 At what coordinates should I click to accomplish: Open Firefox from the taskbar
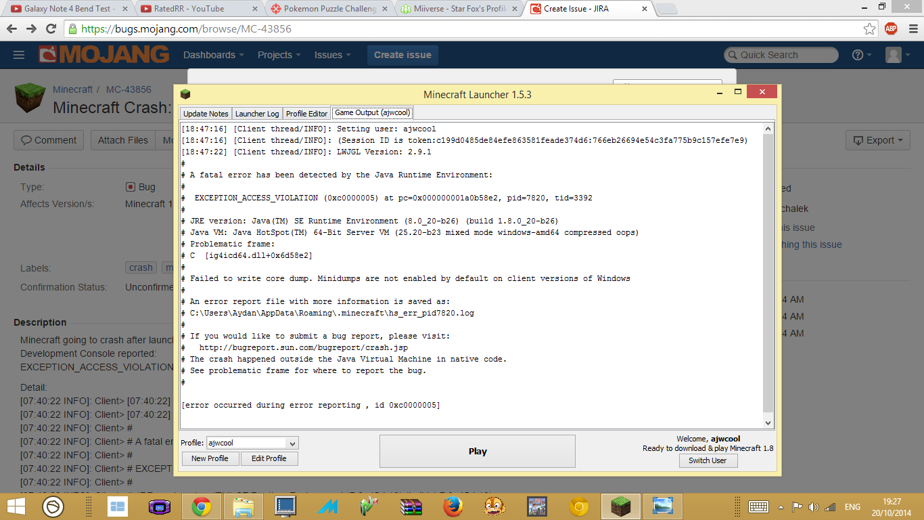click(453, 506)
